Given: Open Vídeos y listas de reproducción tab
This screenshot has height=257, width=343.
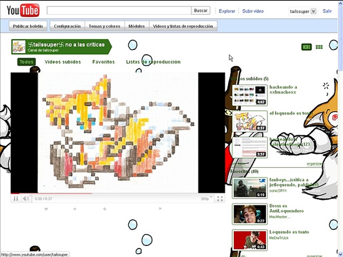Looking at the screenshot, I should 183,26.
